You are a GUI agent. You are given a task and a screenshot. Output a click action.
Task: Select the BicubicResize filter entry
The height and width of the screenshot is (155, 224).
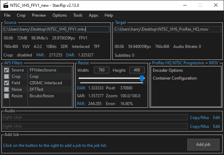(42, 96)
